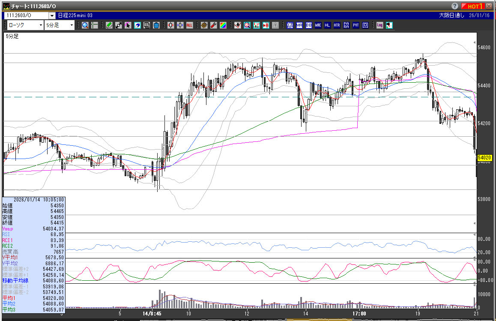Open the wrench settings tool
This screenshot has width=496, height=321.
(x=213, y=25)
